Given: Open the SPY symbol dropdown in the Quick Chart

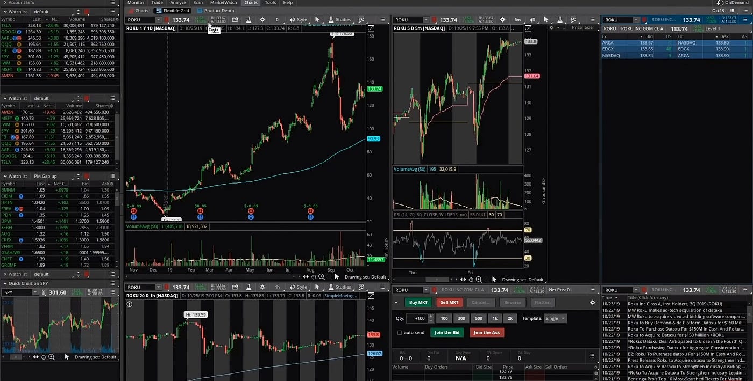Looking at the screenshot, I should [35, 292].
